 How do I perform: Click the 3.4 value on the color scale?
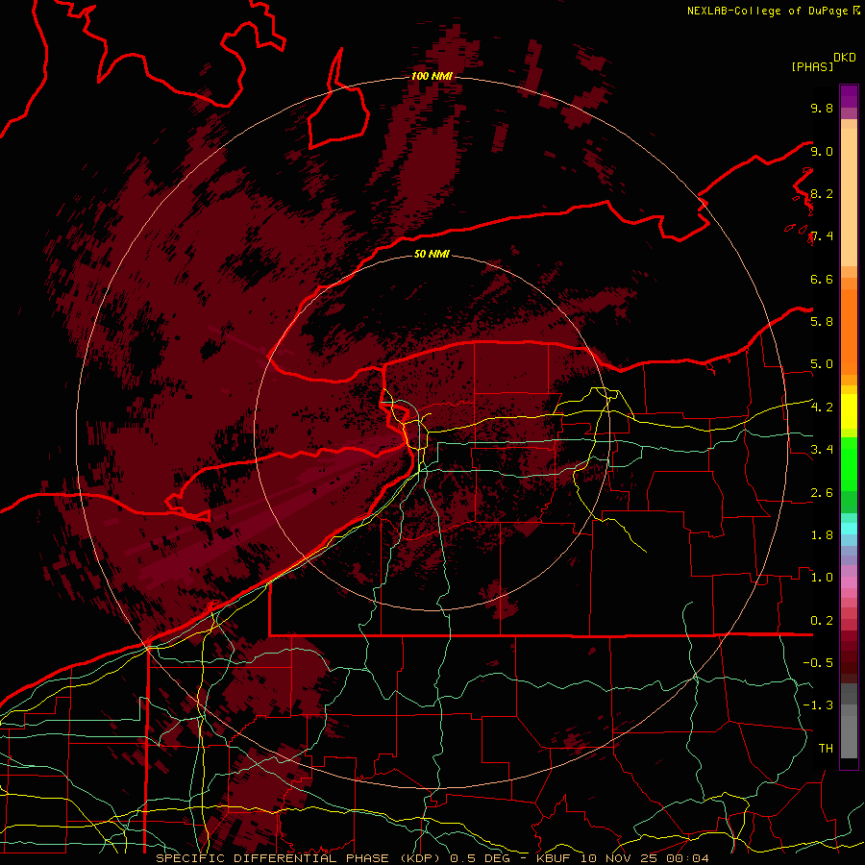coord(822,450)
